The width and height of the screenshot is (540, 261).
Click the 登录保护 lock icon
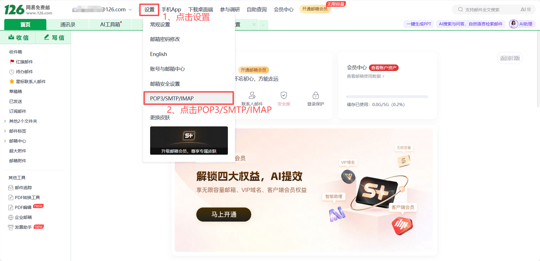[316, 95]
